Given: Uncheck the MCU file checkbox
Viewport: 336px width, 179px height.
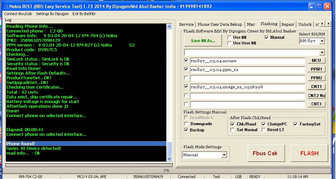Looking at the screenshot, I should click(x=186, y=61).
